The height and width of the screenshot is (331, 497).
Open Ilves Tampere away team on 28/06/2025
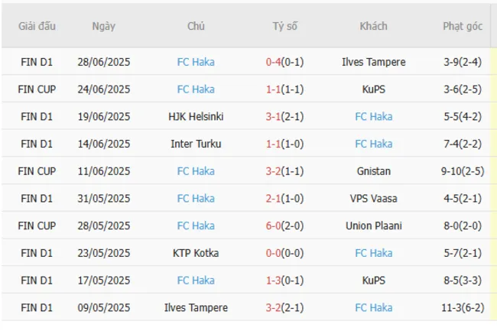click(x=373, y=62)
